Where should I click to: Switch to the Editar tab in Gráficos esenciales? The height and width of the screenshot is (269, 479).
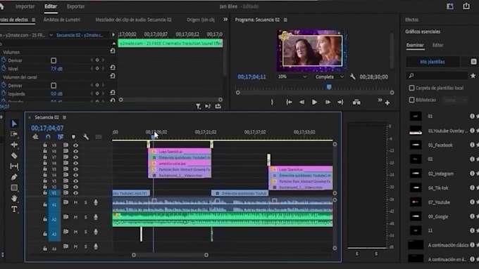pyautogui.click(x=437, y=45)
